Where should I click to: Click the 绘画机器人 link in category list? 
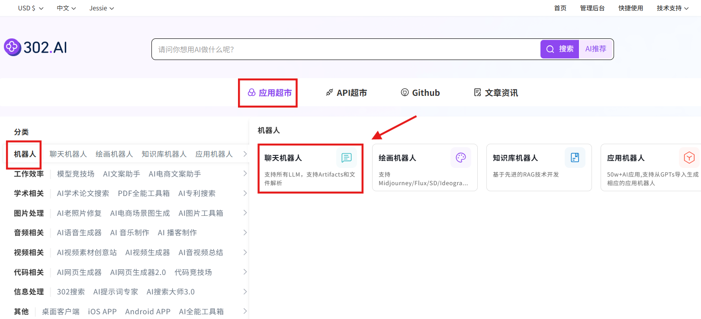coord(114,154)
